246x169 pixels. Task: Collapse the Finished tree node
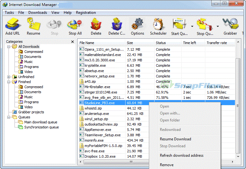pyautogui.click(x=9, y=82)
